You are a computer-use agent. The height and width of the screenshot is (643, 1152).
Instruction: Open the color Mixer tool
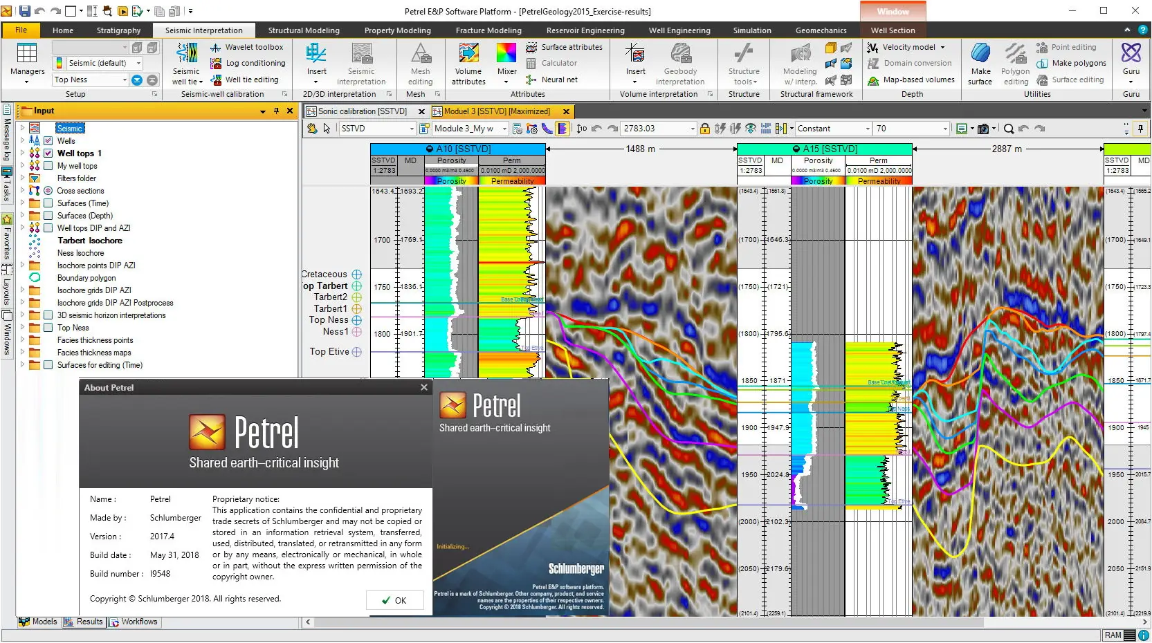507,63
